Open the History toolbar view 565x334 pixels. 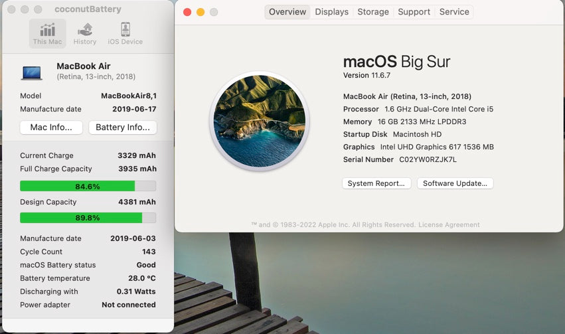point(85,33)
